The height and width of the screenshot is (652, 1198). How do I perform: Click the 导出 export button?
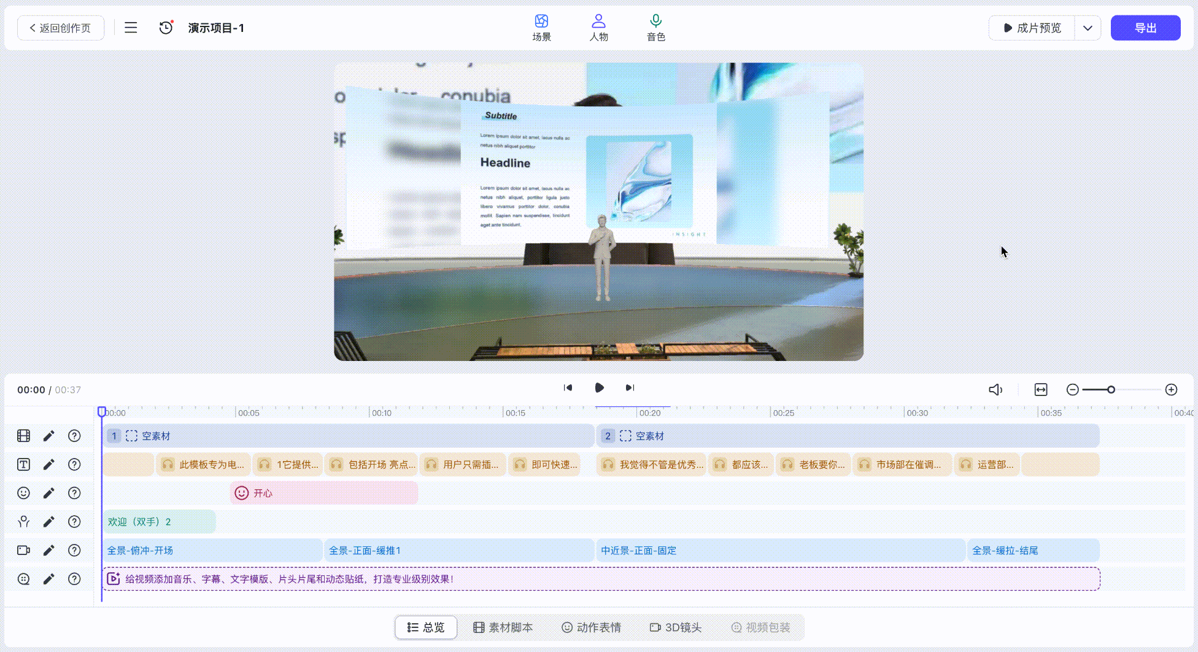pos(1145,28)
